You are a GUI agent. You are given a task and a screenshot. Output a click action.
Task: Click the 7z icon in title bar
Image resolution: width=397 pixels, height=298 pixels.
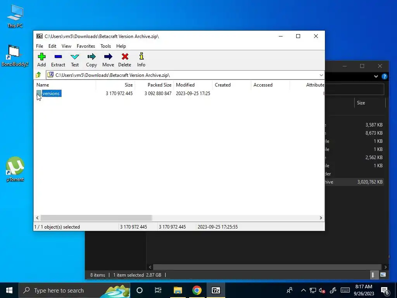(40, 36)
